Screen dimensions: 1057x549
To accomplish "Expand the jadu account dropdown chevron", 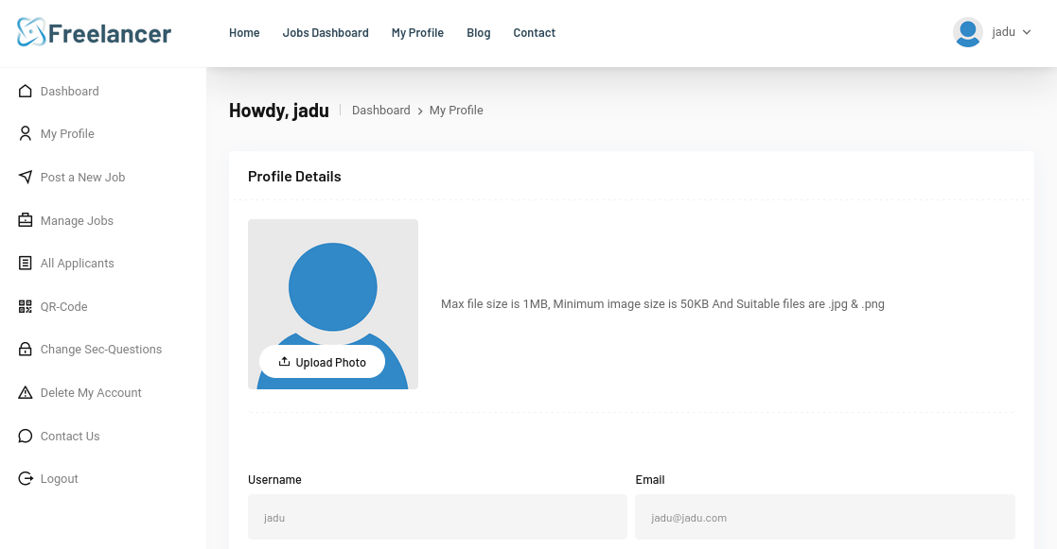I will (1027, 31).
